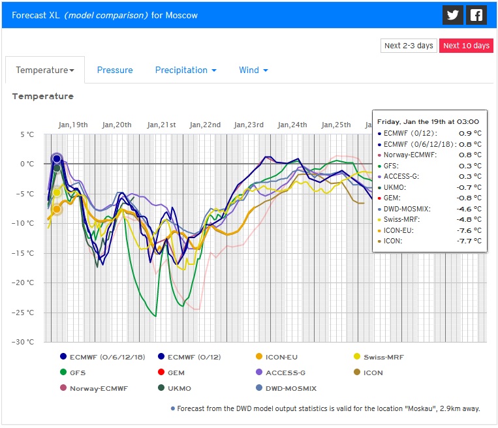
Task: Expand the Precipitation dropdown menu
Action: (186, 70)
